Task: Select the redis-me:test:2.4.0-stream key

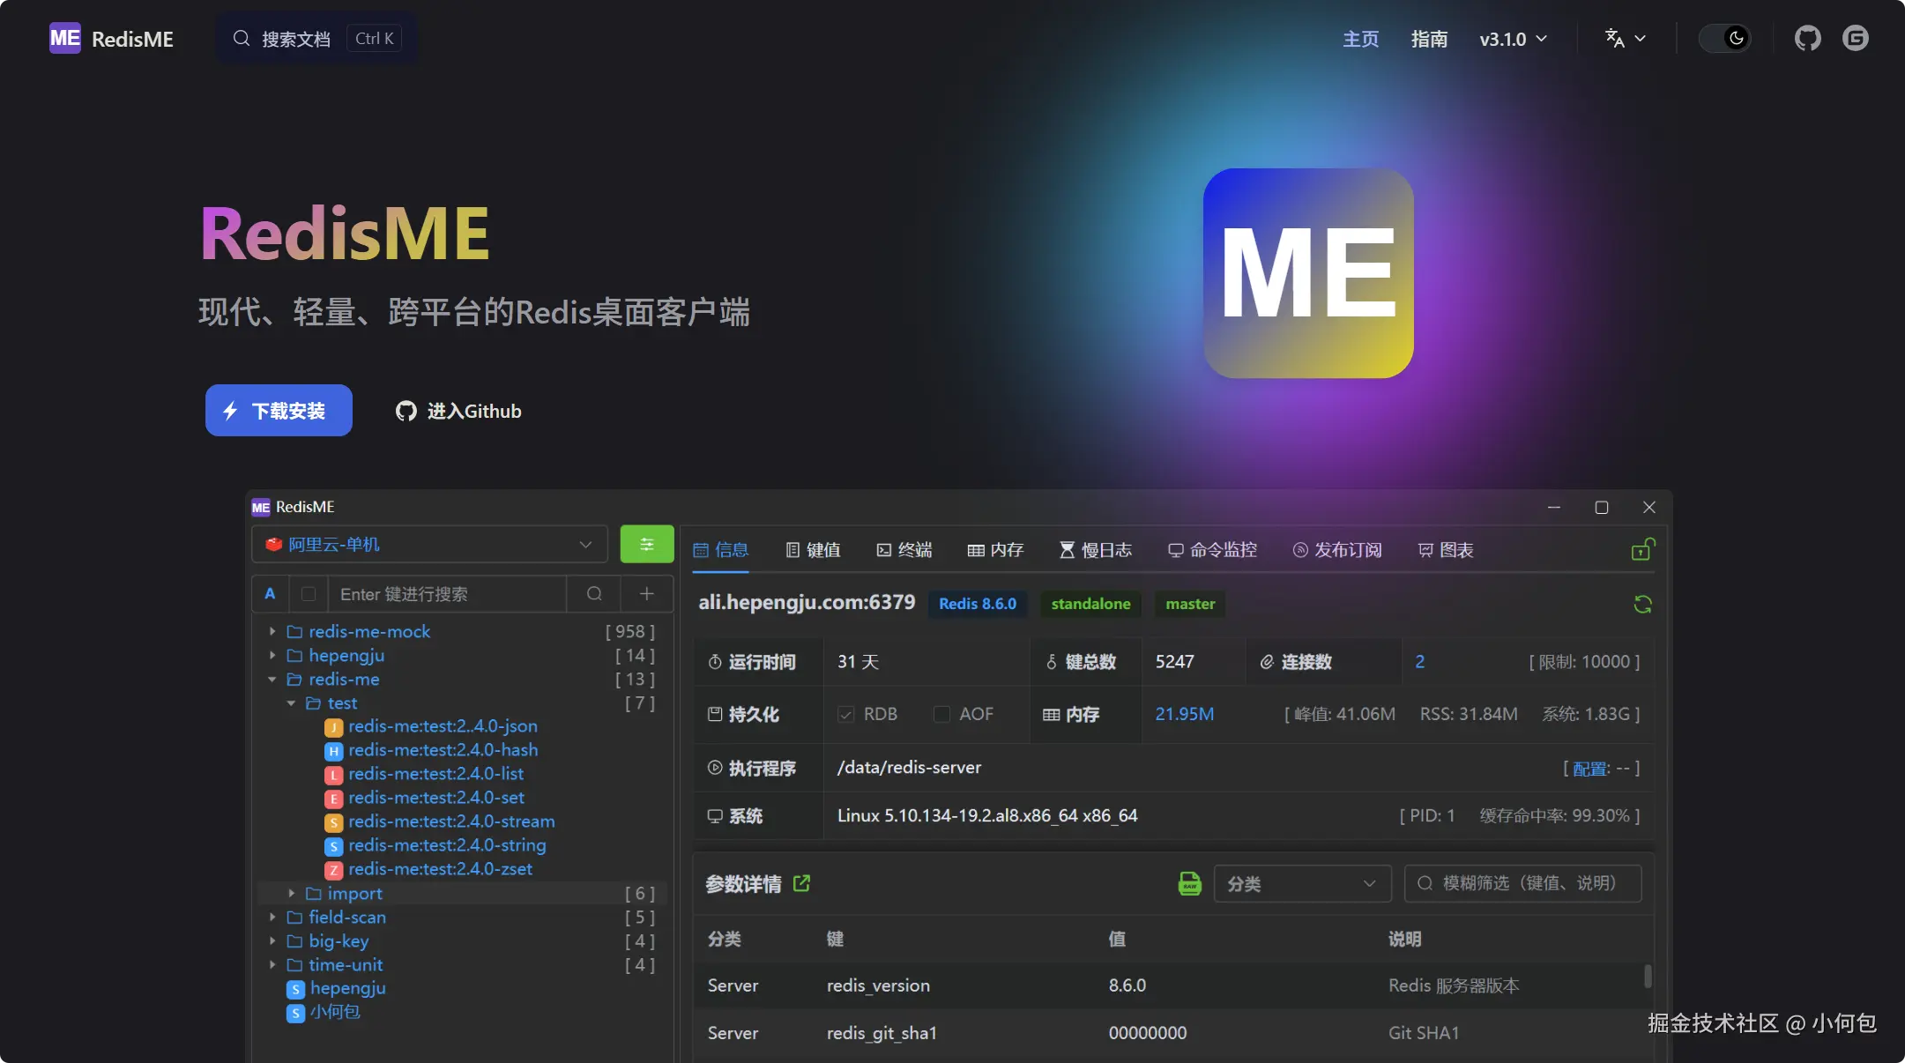Action: click(x=451, y=821)
